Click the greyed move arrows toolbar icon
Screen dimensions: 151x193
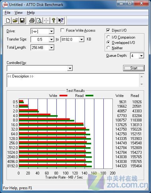tap(46, 20)
